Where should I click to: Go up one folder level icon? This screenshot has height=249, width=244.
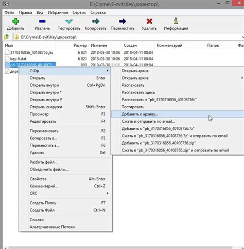point(7,37)
